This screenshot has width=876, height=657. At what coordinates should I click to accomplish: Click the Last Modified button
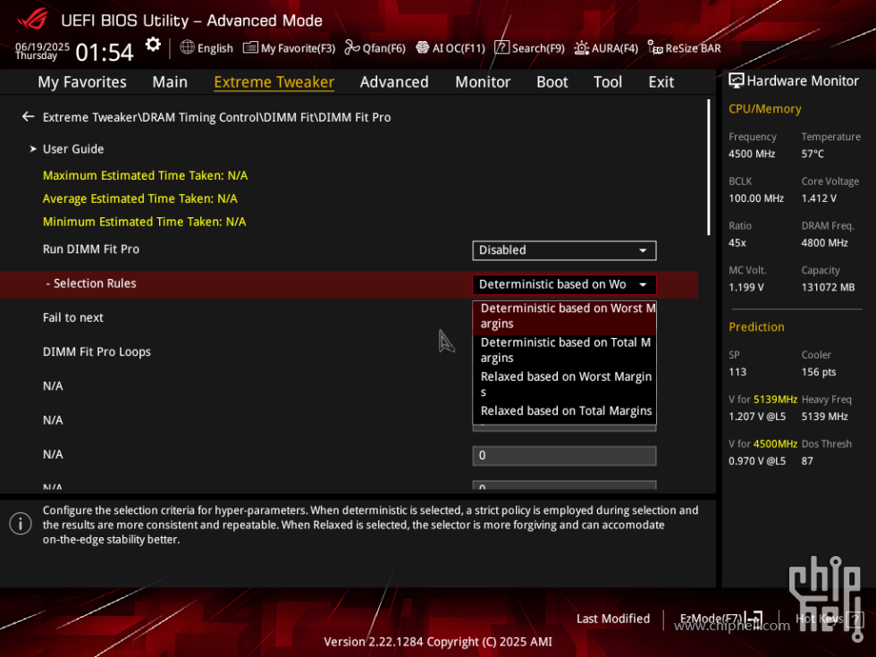point(613,619)
